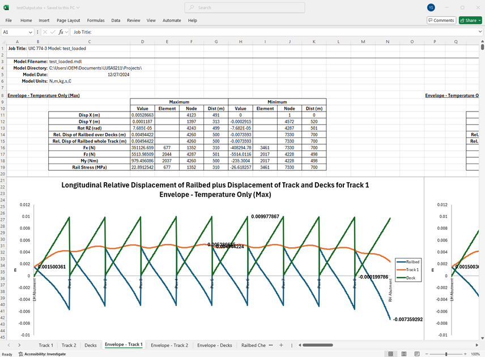Click the Insert Function fx icon
The height and width of the screenshot is (357, 485).
point(60,32)
